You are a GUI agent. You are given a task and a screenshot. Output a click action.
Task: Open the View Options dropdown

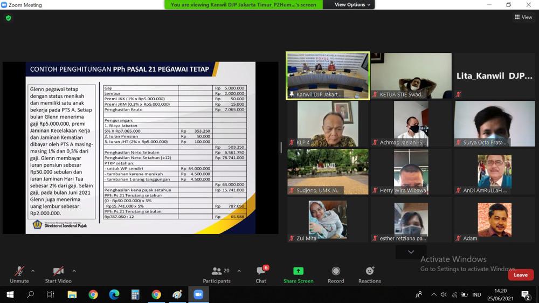pyautogui.click(x=353, y=5)
